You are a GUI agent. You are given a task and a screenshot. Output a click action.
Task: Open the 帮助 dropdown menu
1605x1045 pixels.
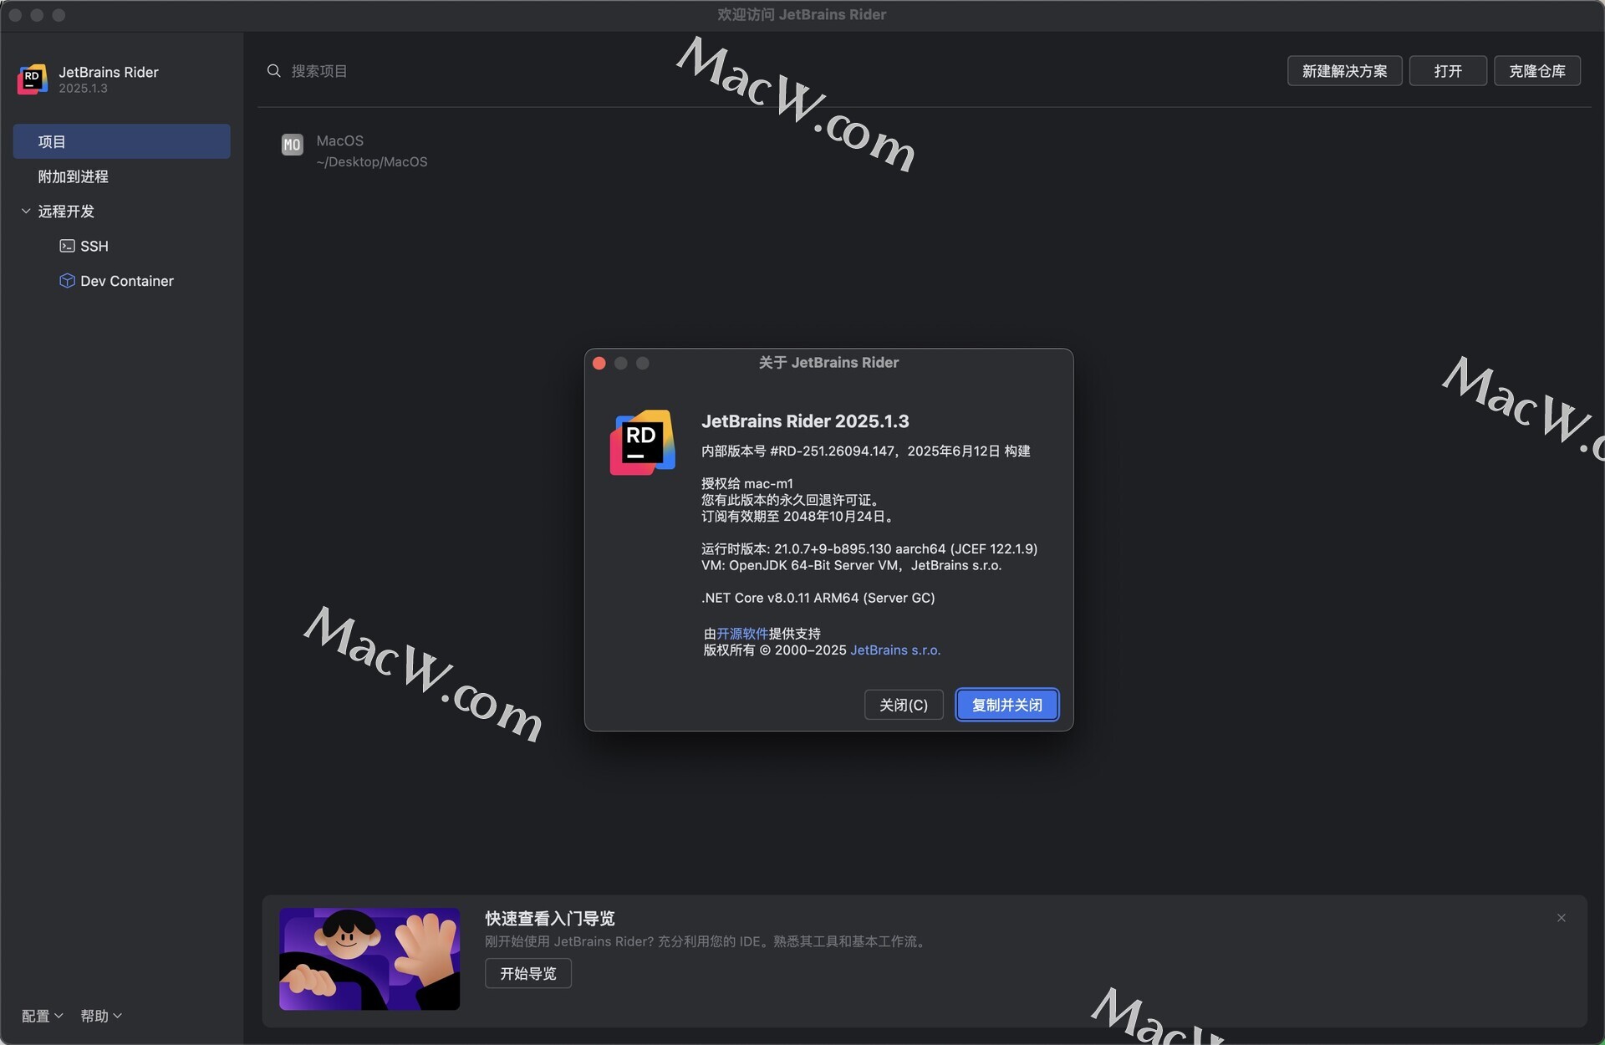pyautogui.click(x=101, y=1016)
